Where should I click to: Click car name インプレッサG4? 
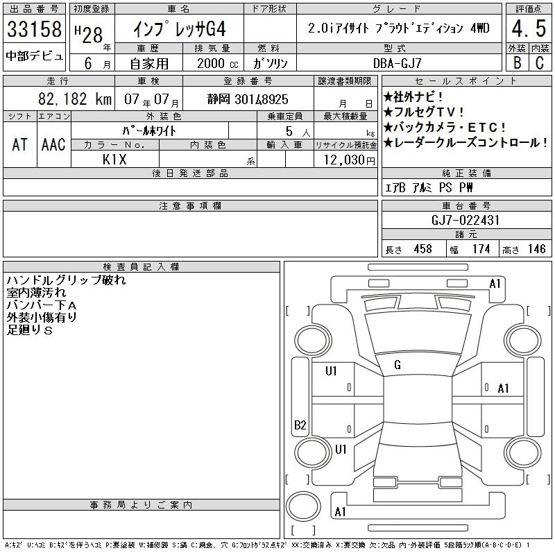coord(180,28)
